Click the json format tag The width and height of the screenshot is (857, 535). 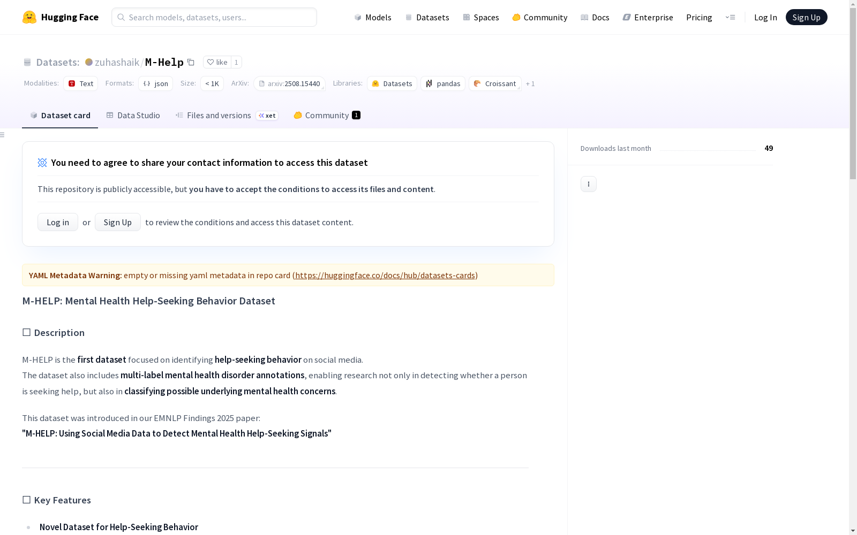[155, 83]
